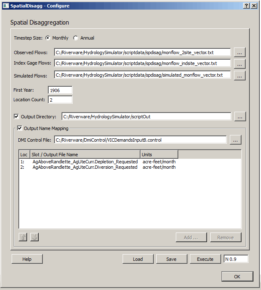
Task: Click the N 0.9 field beside Execute
Action: tap(236, 259)
